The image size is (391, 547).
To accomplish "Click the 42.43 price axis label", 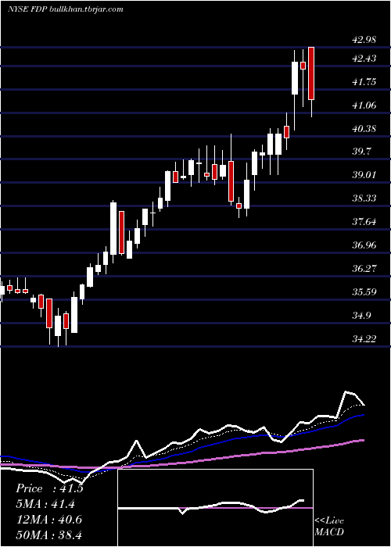I will coord(364,59).
